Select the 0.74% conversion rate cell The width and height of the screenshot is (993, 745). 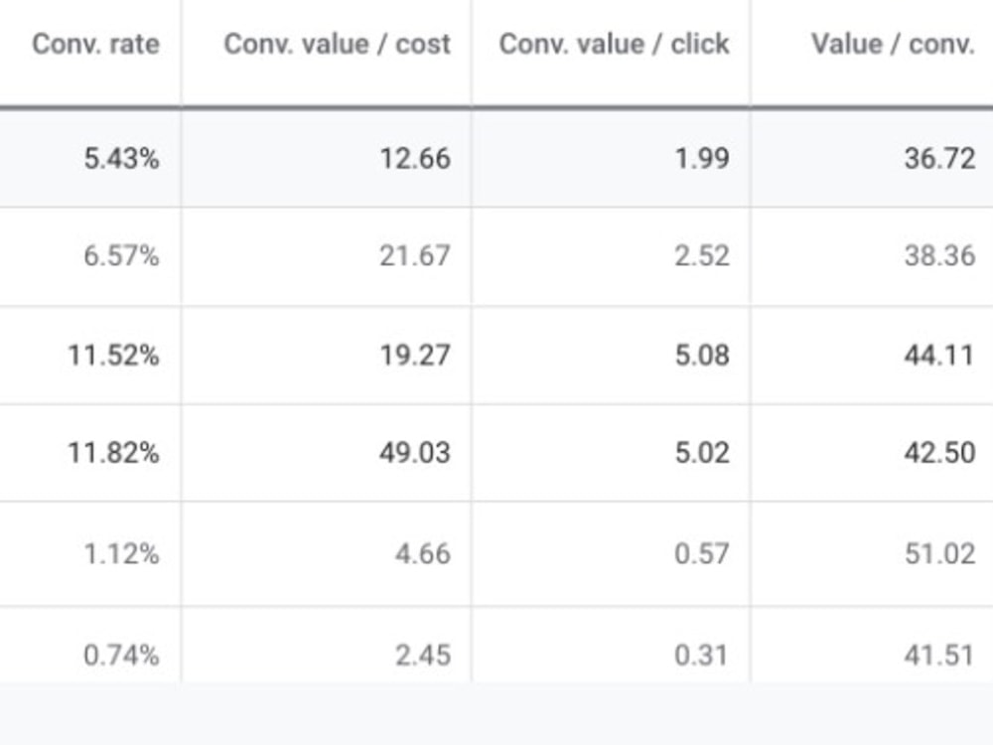coord(121,655)
